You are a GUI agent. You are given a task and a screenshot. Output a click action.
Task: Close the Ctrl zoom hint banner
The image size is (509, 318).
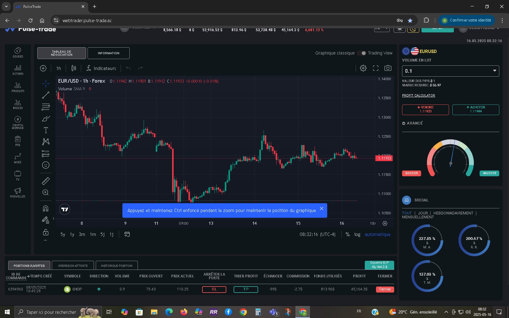[321, 209]
